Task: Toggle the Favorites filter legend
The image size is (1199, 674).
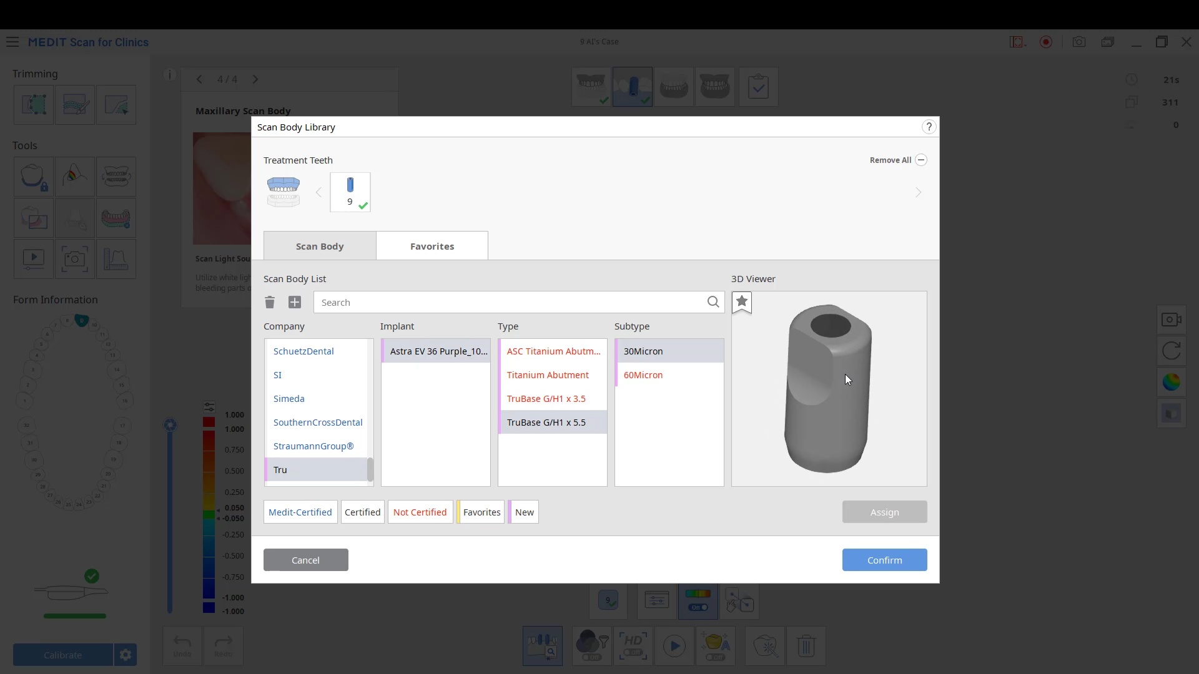Action: tap(481, 512)
